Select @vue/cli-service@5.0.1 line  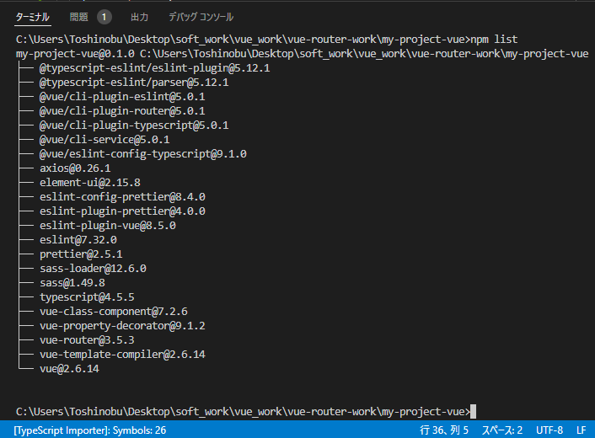(105, 140)
